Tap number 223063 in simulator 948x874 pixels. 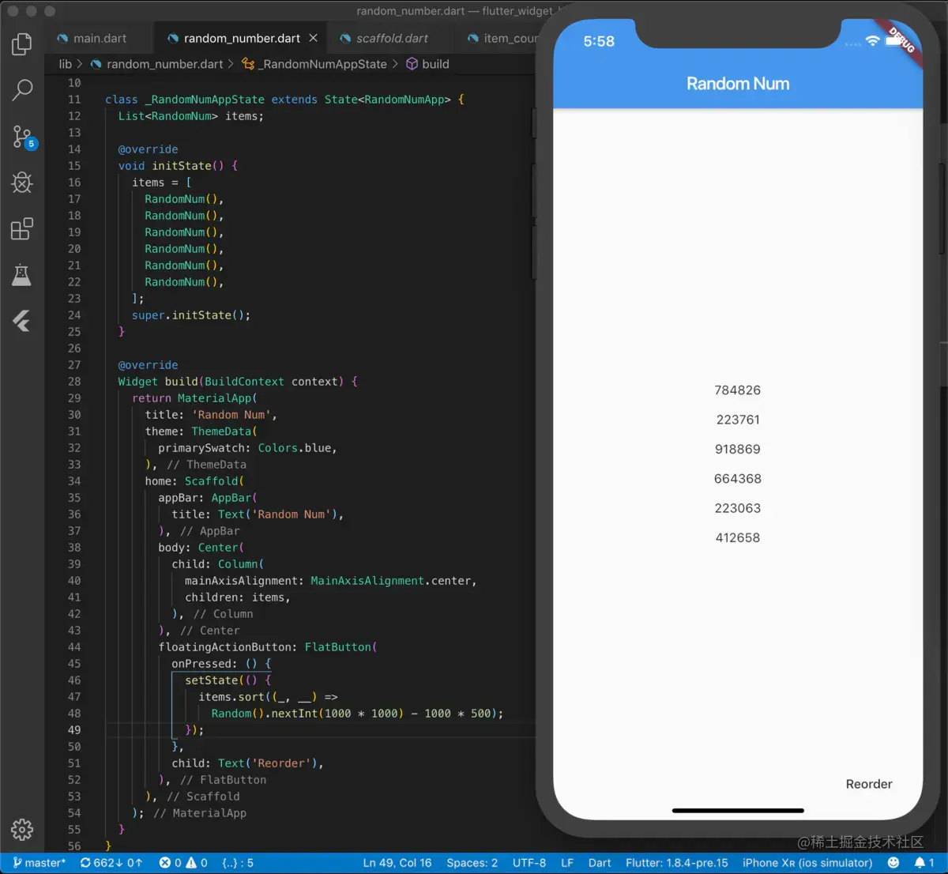pyautogui.click(x=738, y=508)
